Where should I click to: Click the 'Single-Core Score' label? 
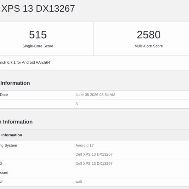coord(38,46)
